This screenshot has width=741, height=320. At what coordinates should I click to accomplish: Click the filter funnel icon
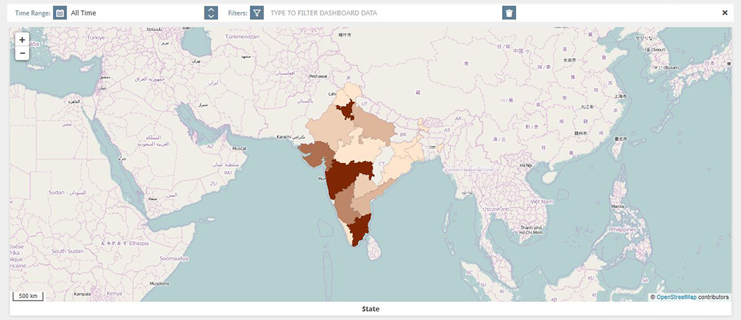(256, 13)
